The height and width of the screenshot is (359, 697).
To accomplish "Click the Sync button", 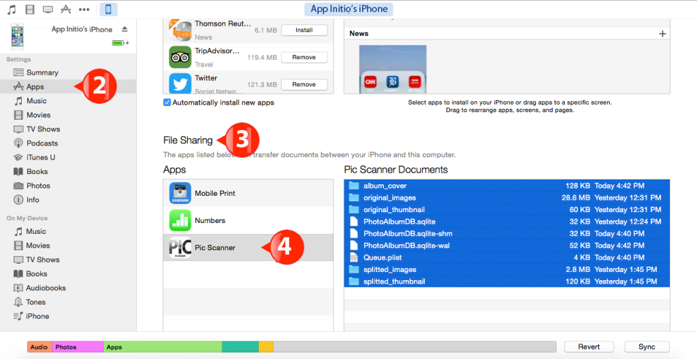I will click(647, 347).
